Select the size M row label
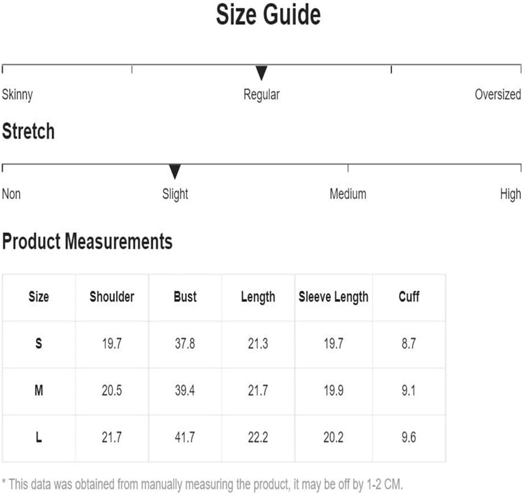Image resolution: width=523 pixels, height=494 pixels. click(39, 390)
